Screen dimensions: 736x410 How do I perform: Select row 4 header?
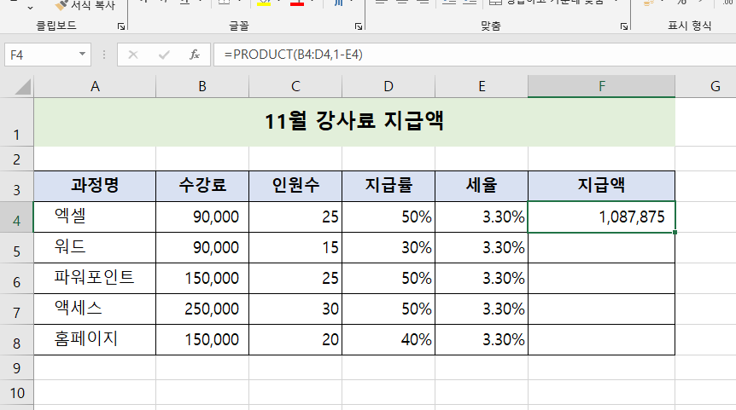click(17, 217)
